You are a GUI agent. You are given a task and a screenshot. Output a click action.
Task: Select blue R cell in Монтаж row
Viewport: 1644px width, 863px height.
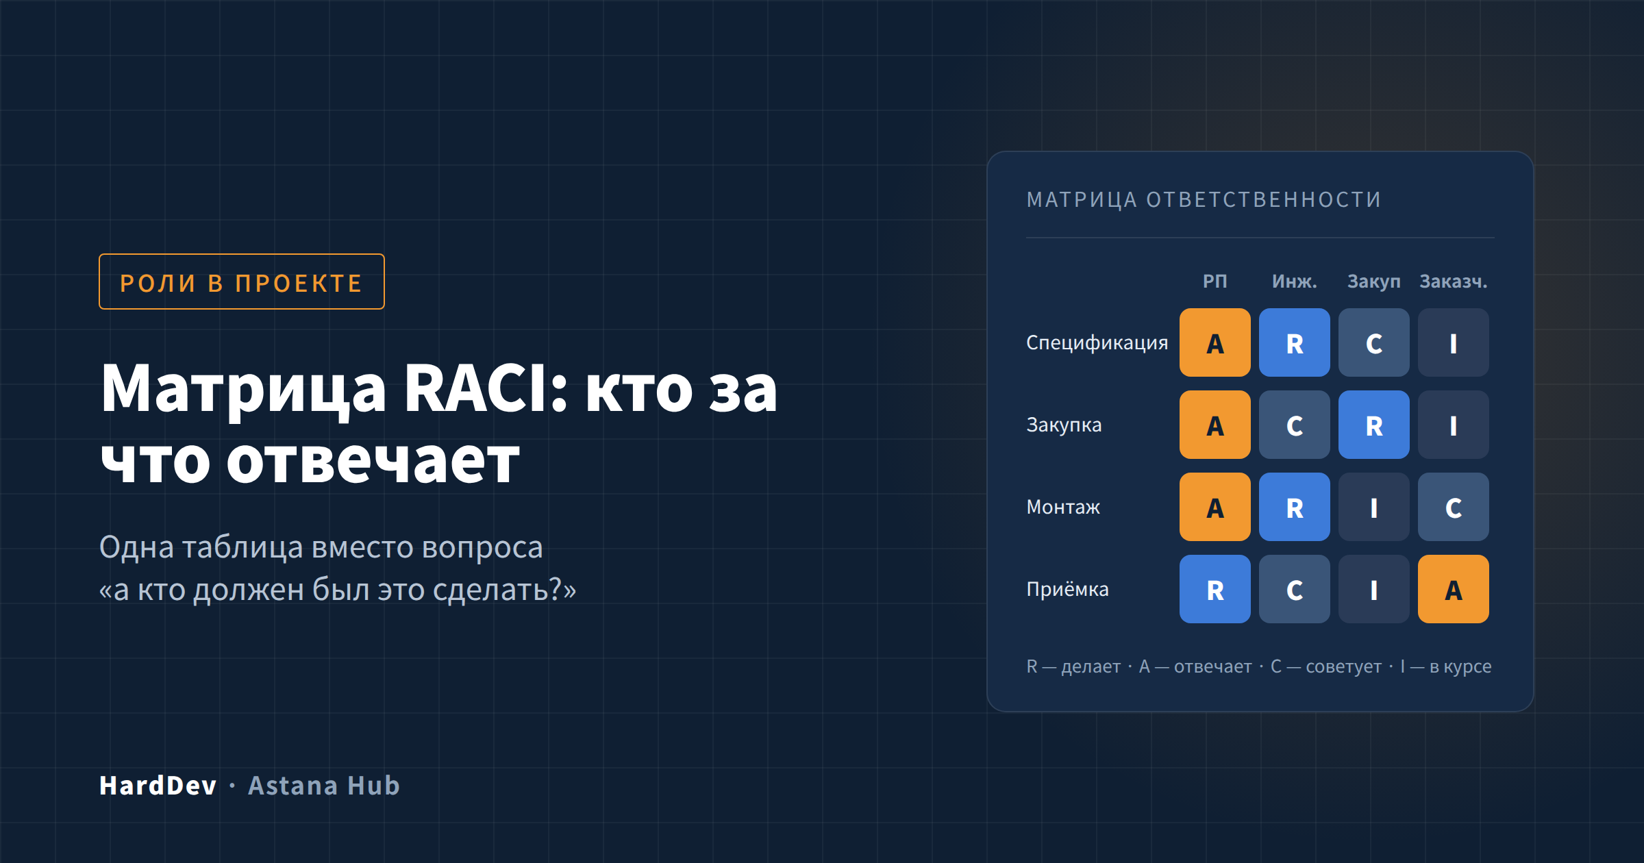pos(1295,507)
